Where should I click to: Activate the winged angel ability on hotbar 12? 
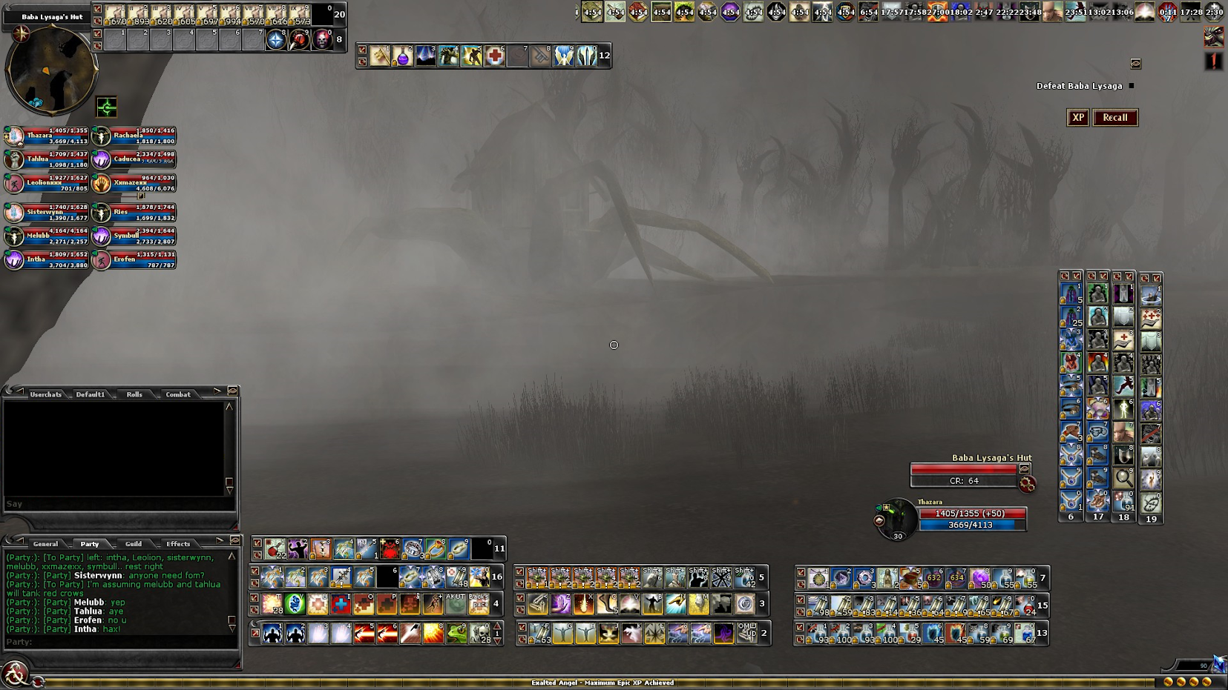coord(564,56)
